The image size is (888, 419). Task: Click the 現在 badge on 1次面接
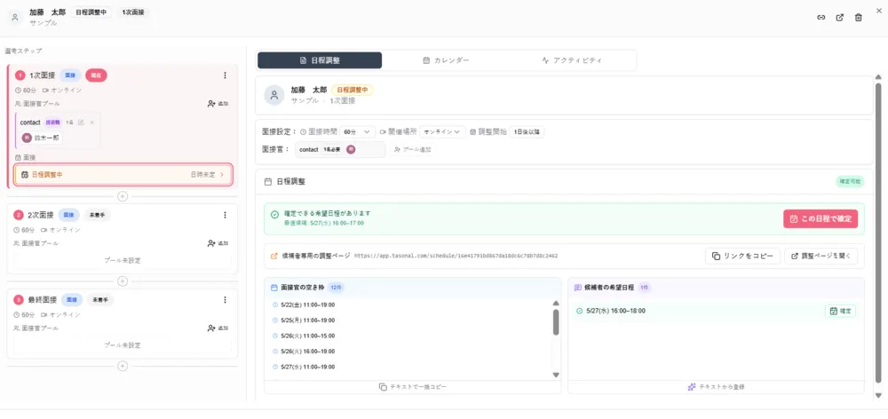click(x=96, y=75)
